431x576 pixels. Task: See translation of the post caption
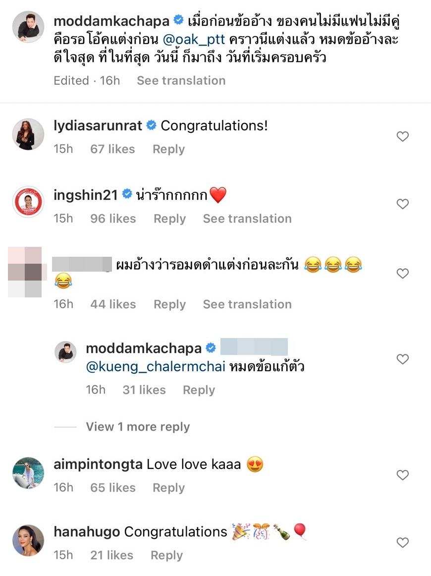pos(181,80)
